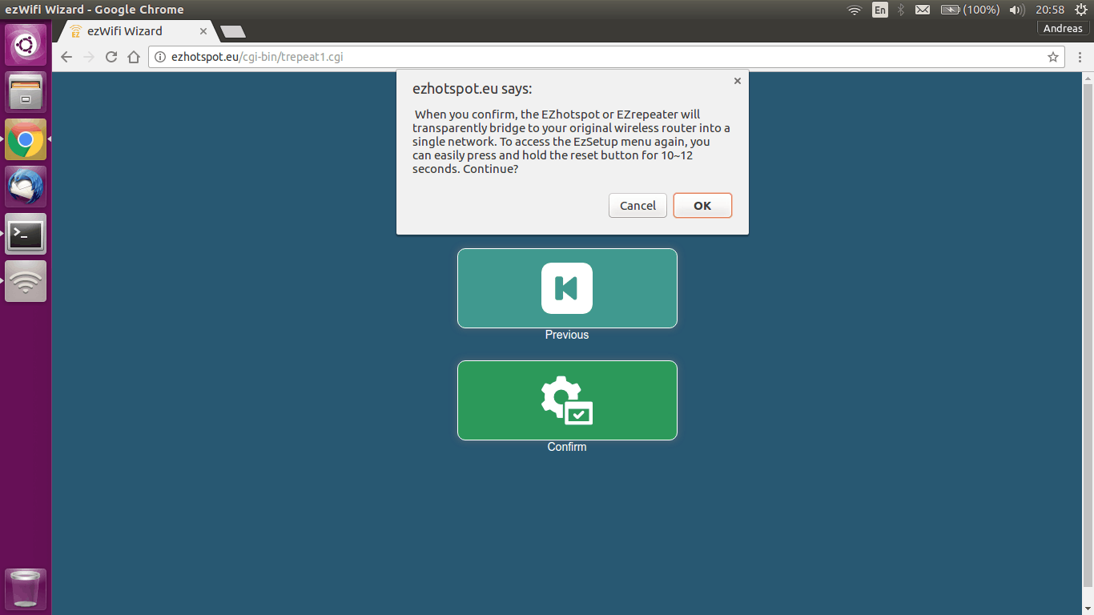This screenshot has height=615, width=1094.
Task: Open the Terminal from the dock
Action: click(x=26, y=234)
